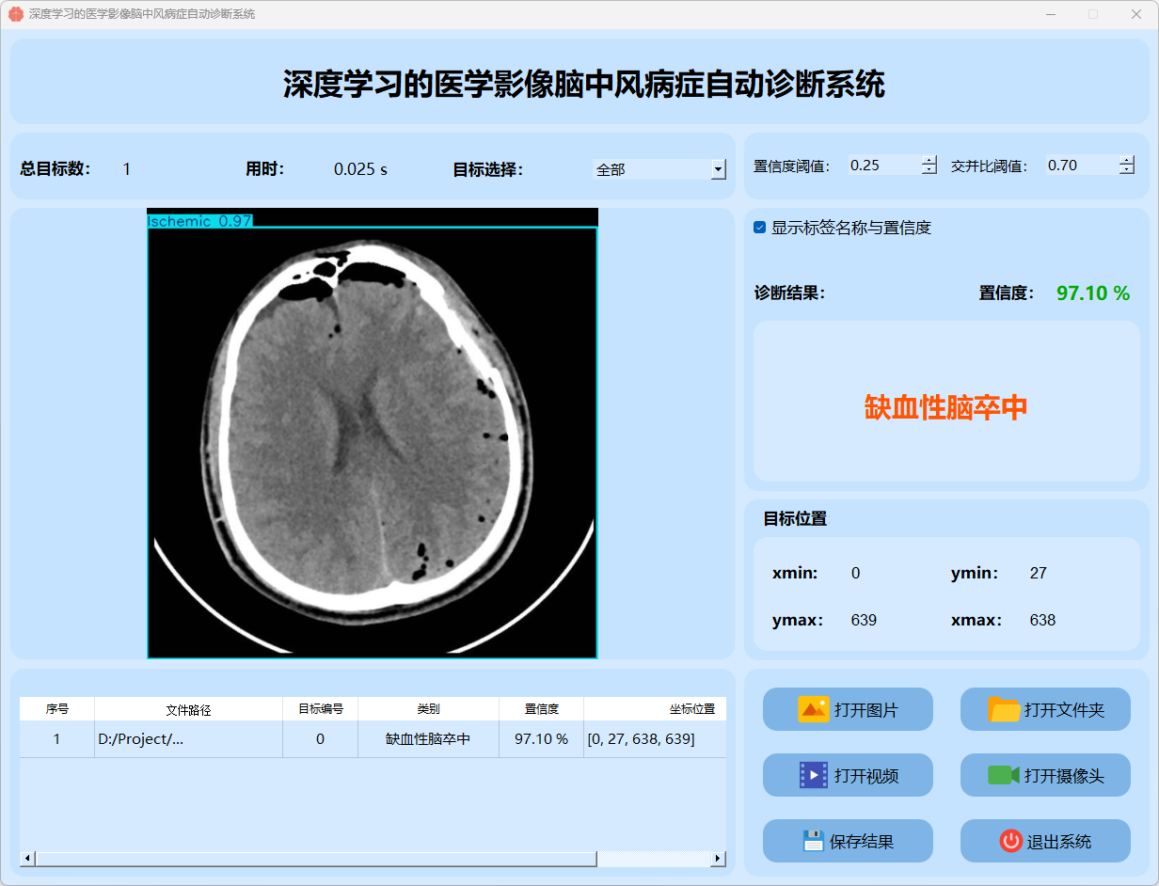The image size is (1159, 886).
Task: Click the yellow folder icon for 打开文件夹
Action: 1004,709
